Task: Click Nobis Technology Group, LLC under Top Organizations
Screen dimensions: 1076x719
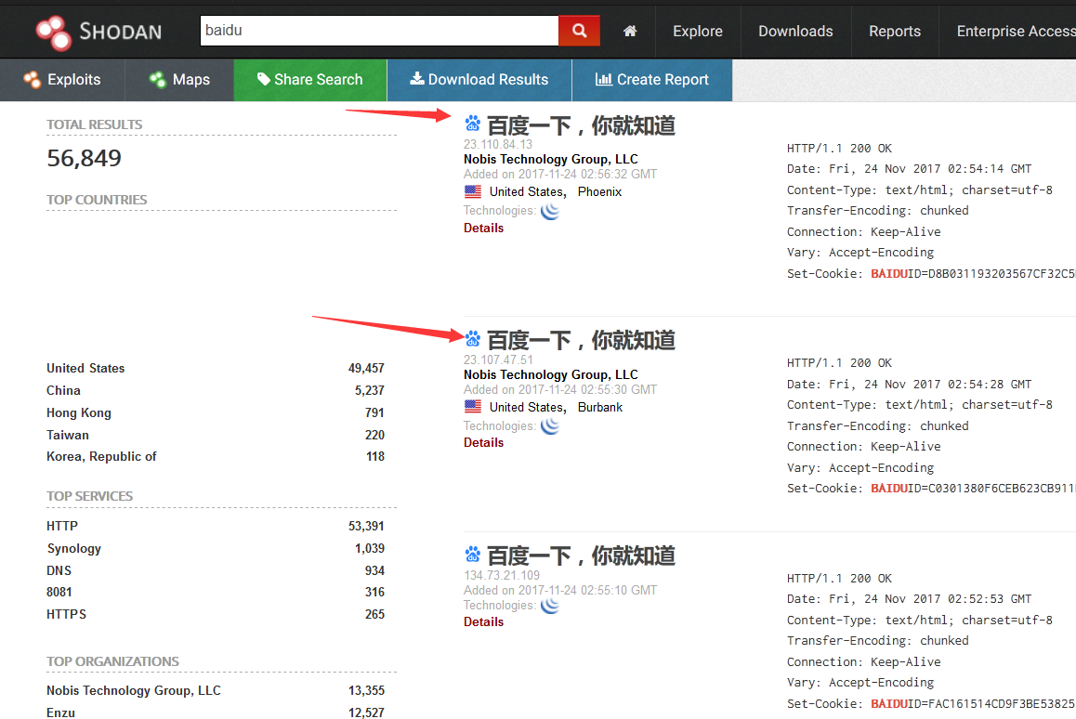Action: (133, 690)
